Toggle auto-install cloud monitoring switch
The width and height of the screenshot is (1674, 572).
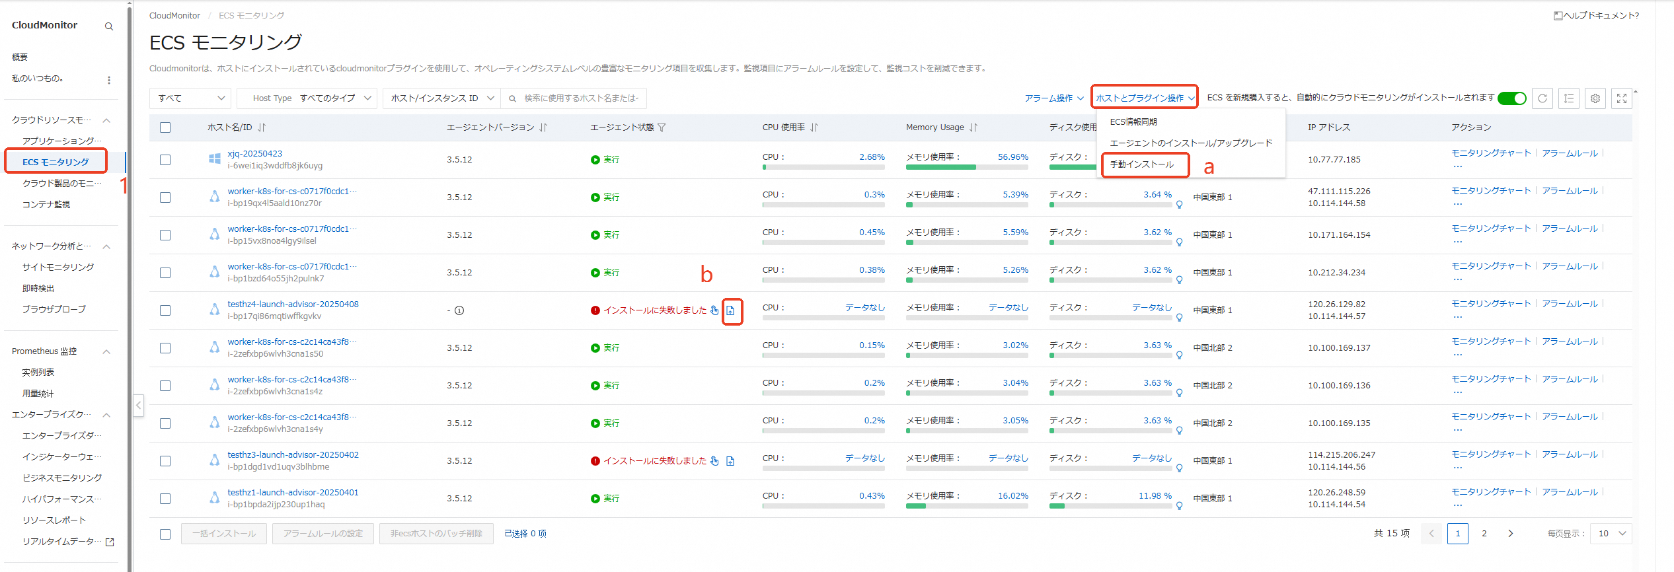pos(1511,98)
